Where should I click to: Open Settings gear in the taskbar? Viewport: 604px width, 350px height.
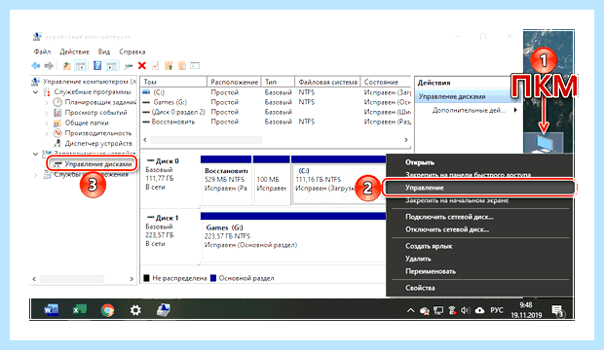135,309
